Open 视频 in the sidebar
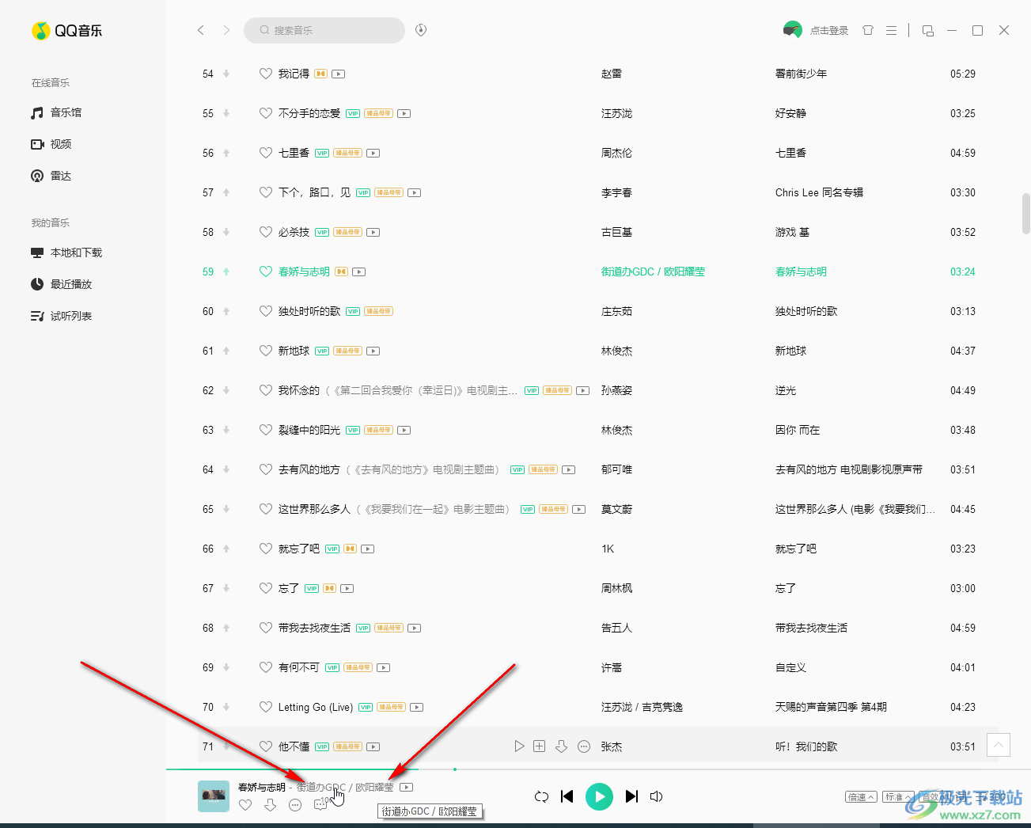Screen dimensions: 1031x828 point(51,144)
